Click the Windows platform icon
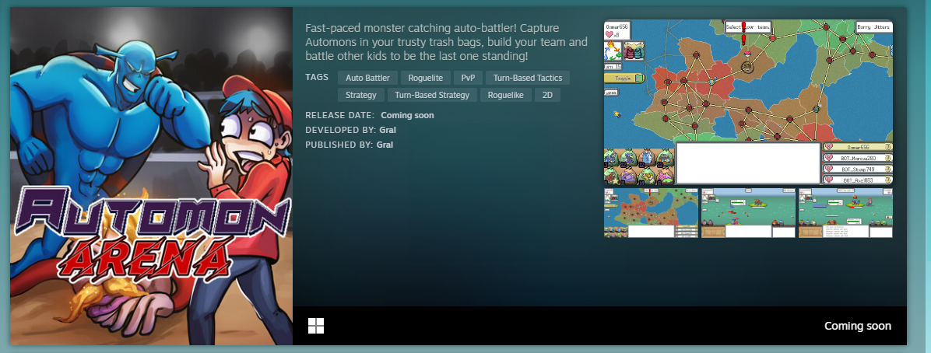Viewport: 931px width, 353px height. click(316, 326)
